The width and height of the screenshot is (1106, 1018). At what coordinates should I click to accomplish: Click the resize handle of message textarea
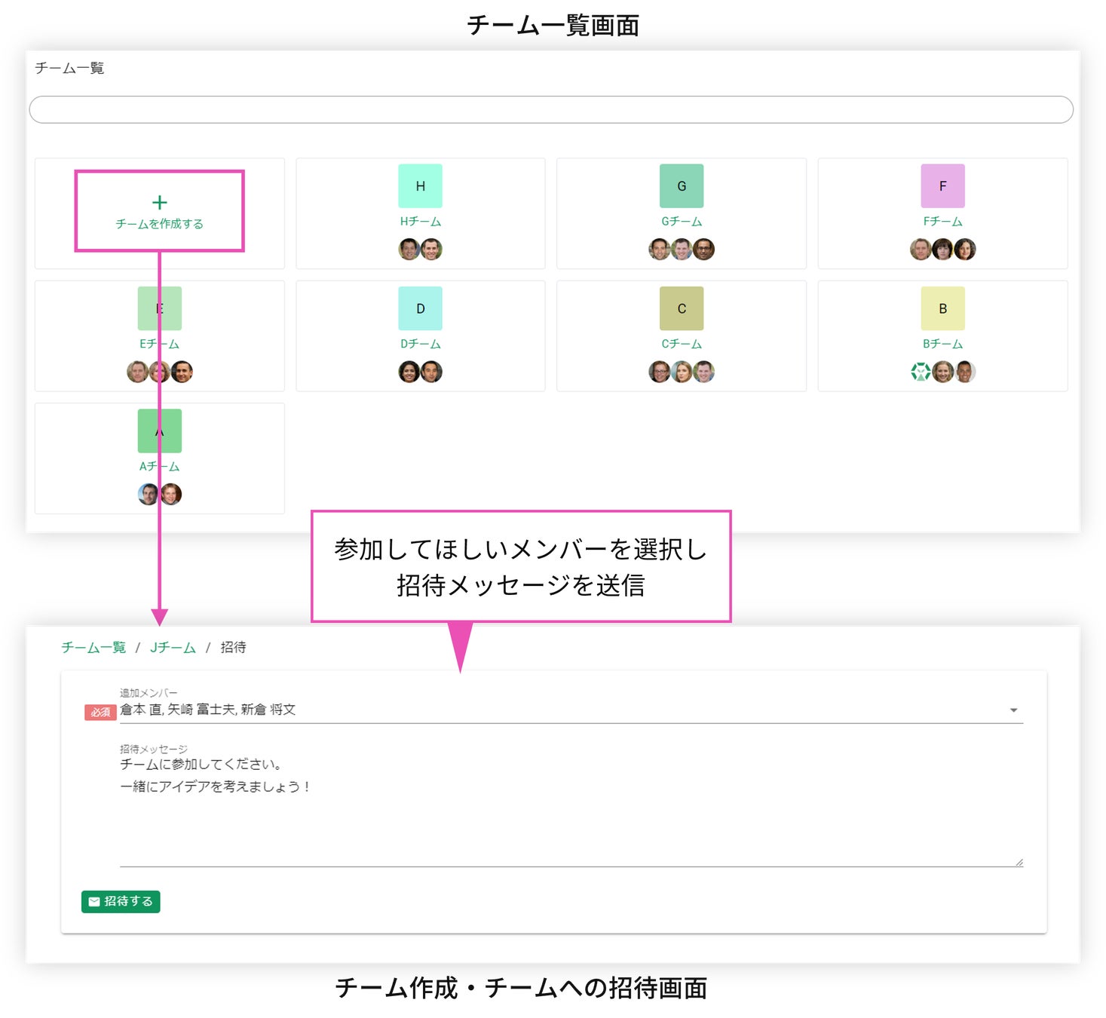1019,862
